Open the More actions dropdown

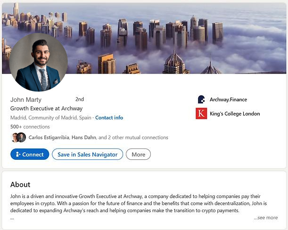click(138, 154)
